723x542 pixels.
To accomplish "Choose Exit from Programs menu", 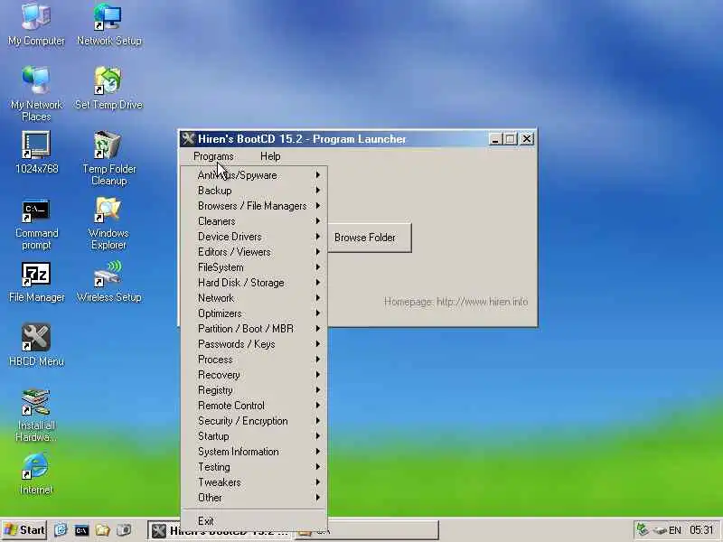I will 254,521.
